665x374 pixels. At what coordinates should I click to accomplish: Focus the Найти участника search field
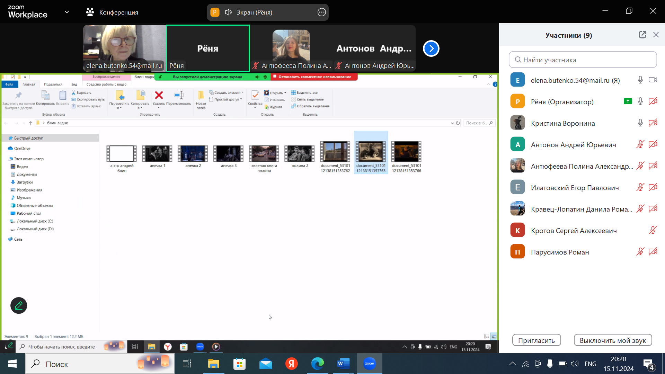(583, 60)
